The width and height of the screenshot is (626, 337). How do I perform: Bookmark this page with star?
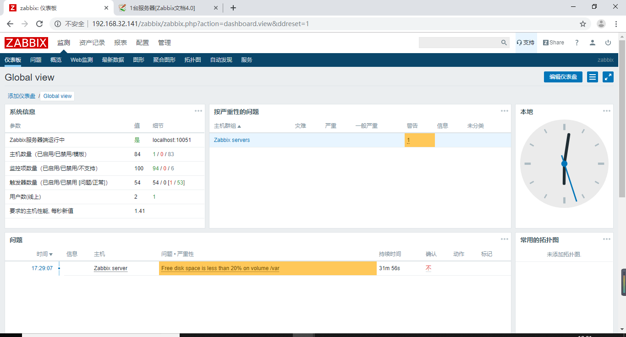[583, 24]
